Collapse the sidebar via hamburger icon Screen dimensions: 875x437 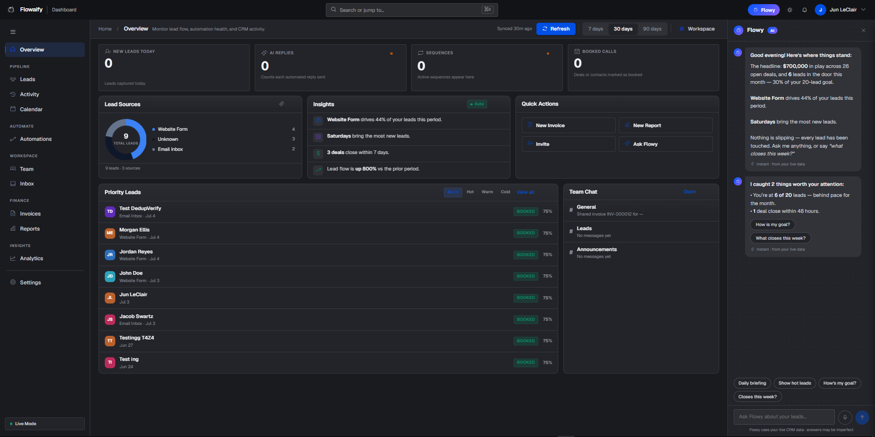pyautogui.click(x=13, y=32)
